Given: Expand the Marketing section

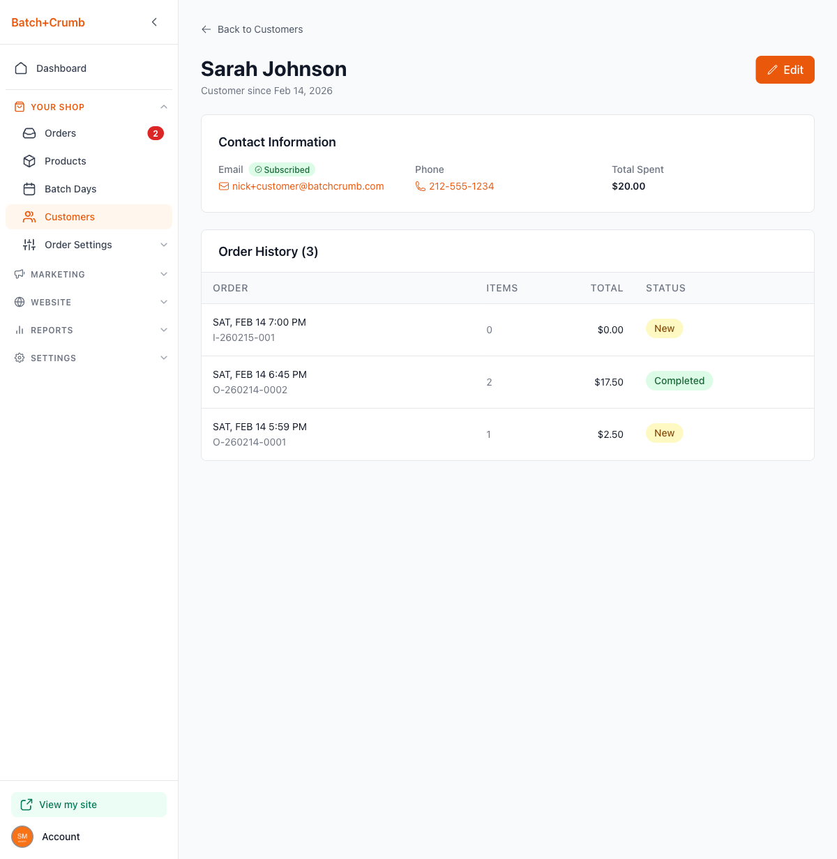Looking at the screenshot, I should (164, 274).
